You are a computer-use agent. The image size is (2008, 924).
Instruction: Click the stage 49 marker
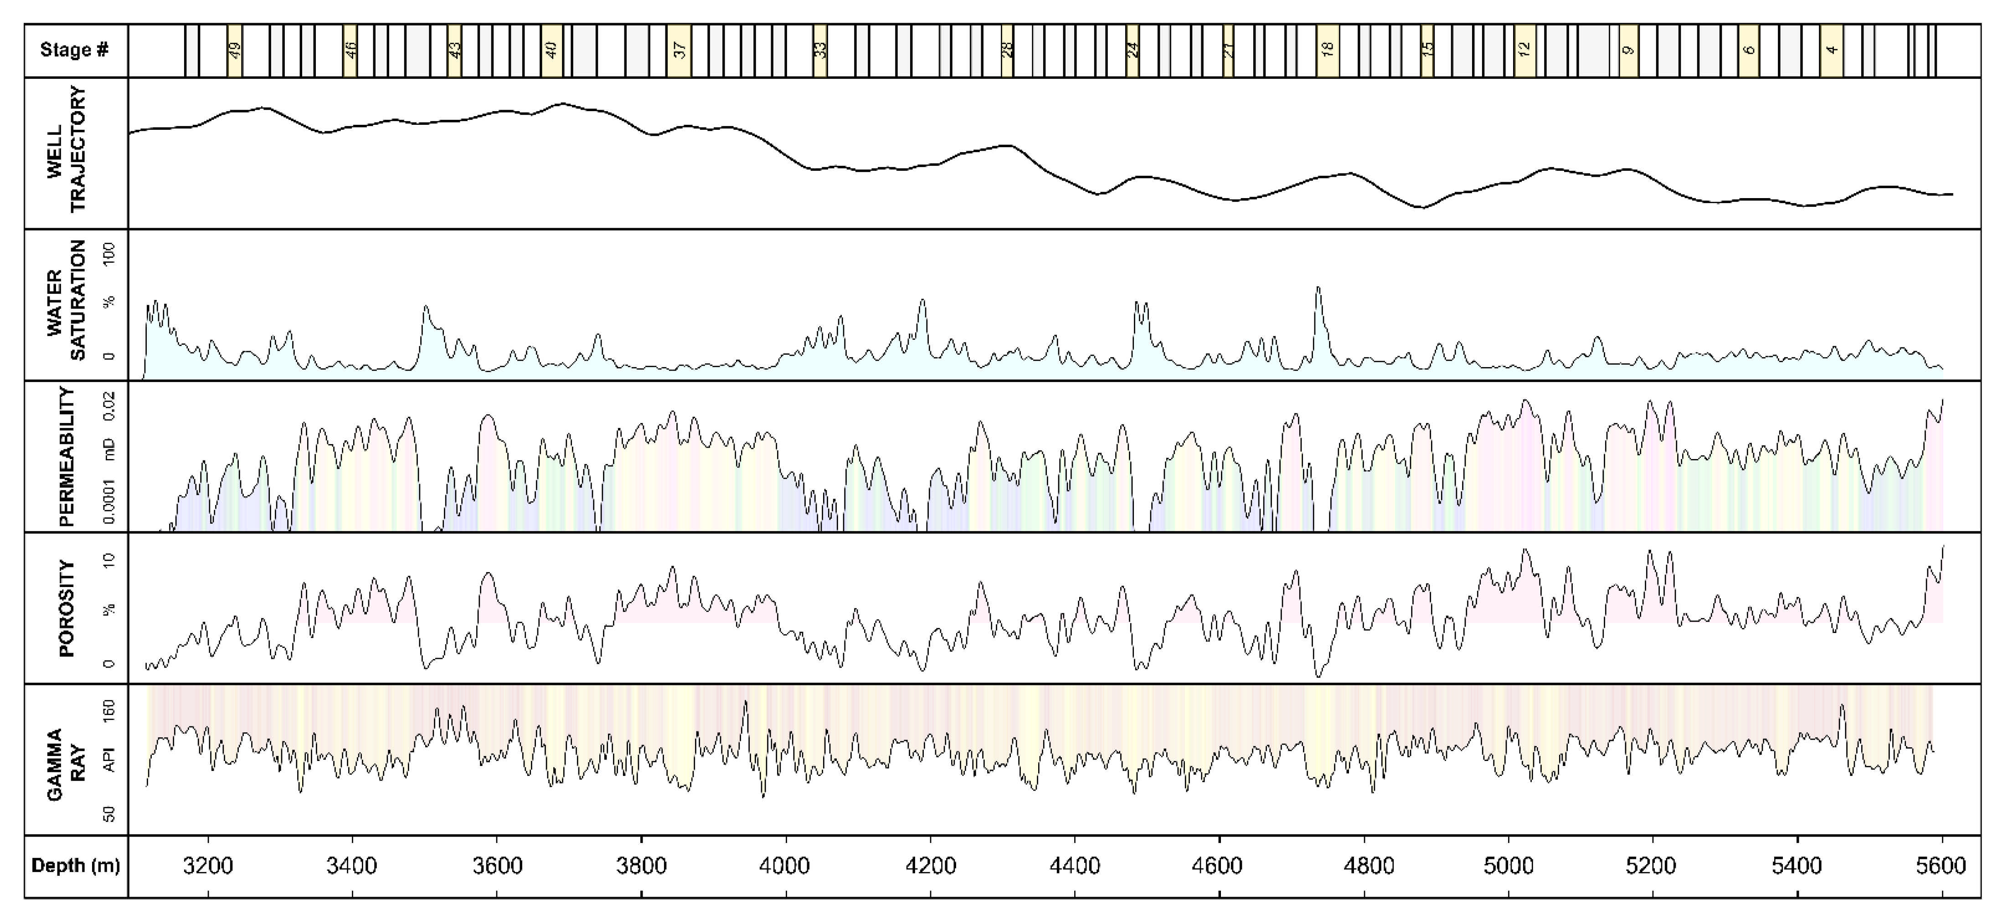235,50
